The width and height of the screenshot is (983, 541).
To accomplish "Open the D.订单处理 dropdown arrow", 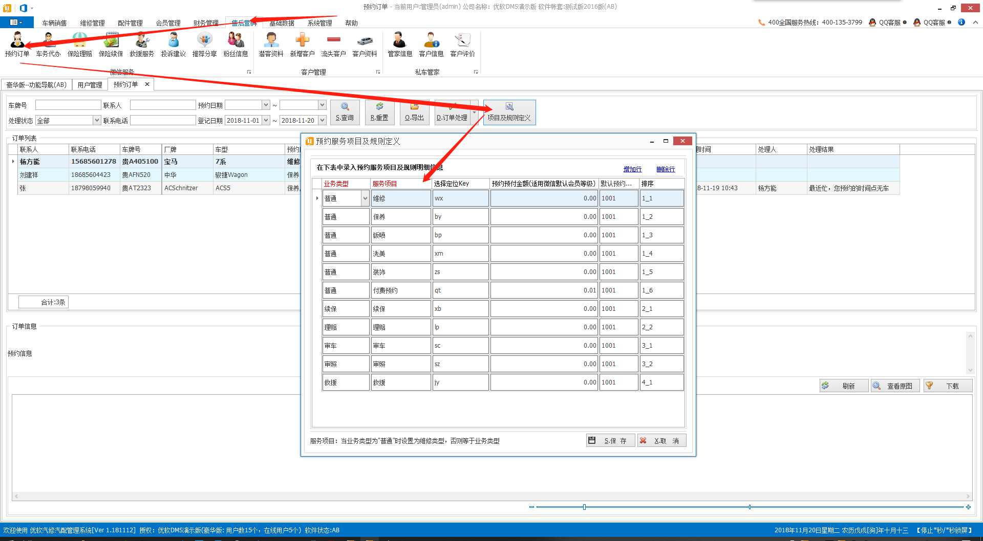I will tap(474, 112).
